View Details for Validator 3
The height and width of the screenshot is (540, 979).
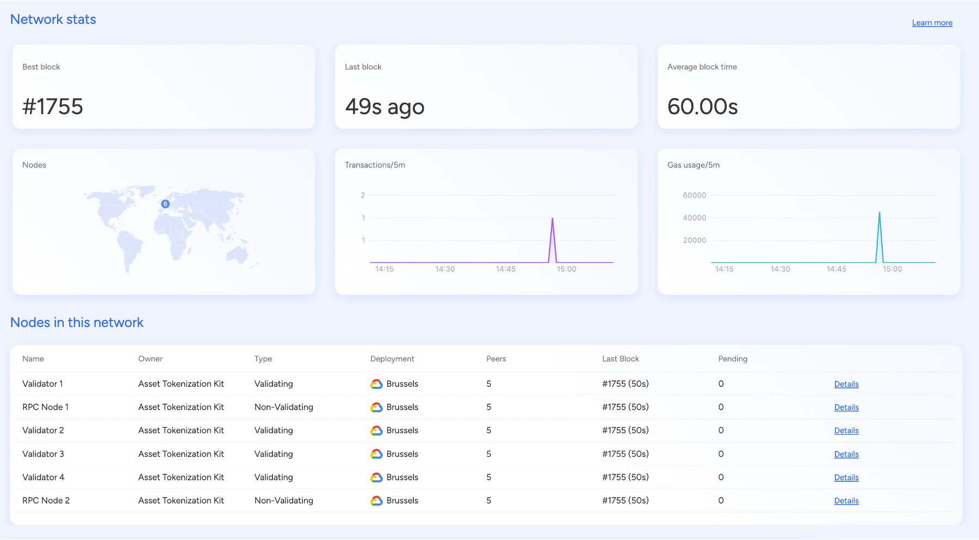[x=846, y=454]
